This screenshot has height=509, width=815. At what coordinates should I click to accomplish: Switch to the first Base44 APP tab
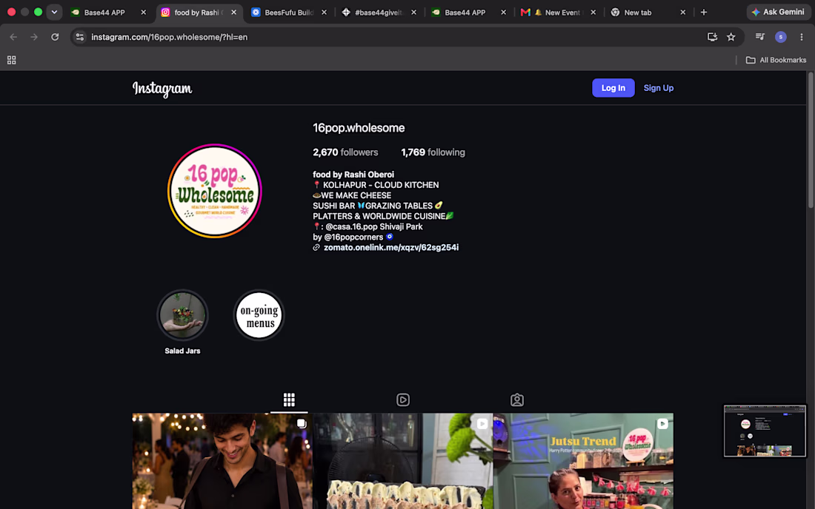point(104,12)
